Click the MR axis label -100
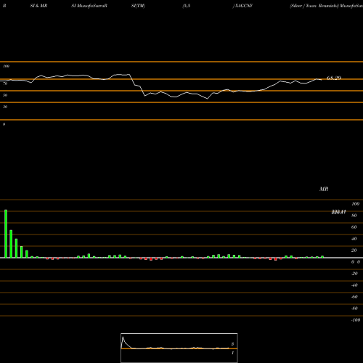 [x=356, y=320]
